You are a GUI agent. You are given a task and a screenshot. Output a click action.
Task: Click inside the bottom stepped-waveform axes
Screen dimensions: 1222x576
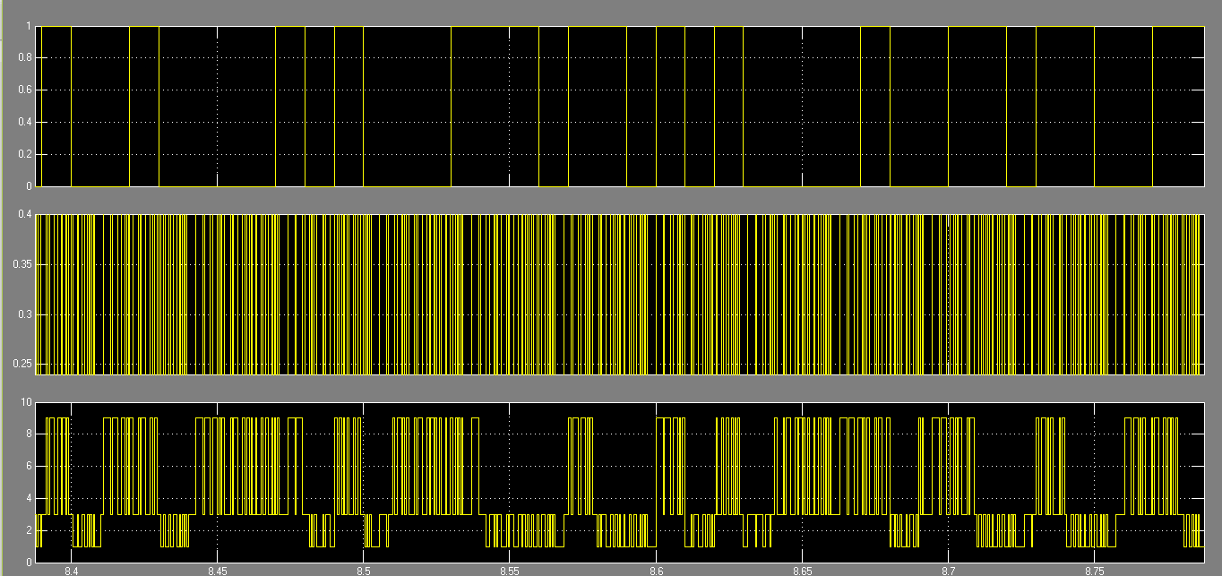coord(621,483)
